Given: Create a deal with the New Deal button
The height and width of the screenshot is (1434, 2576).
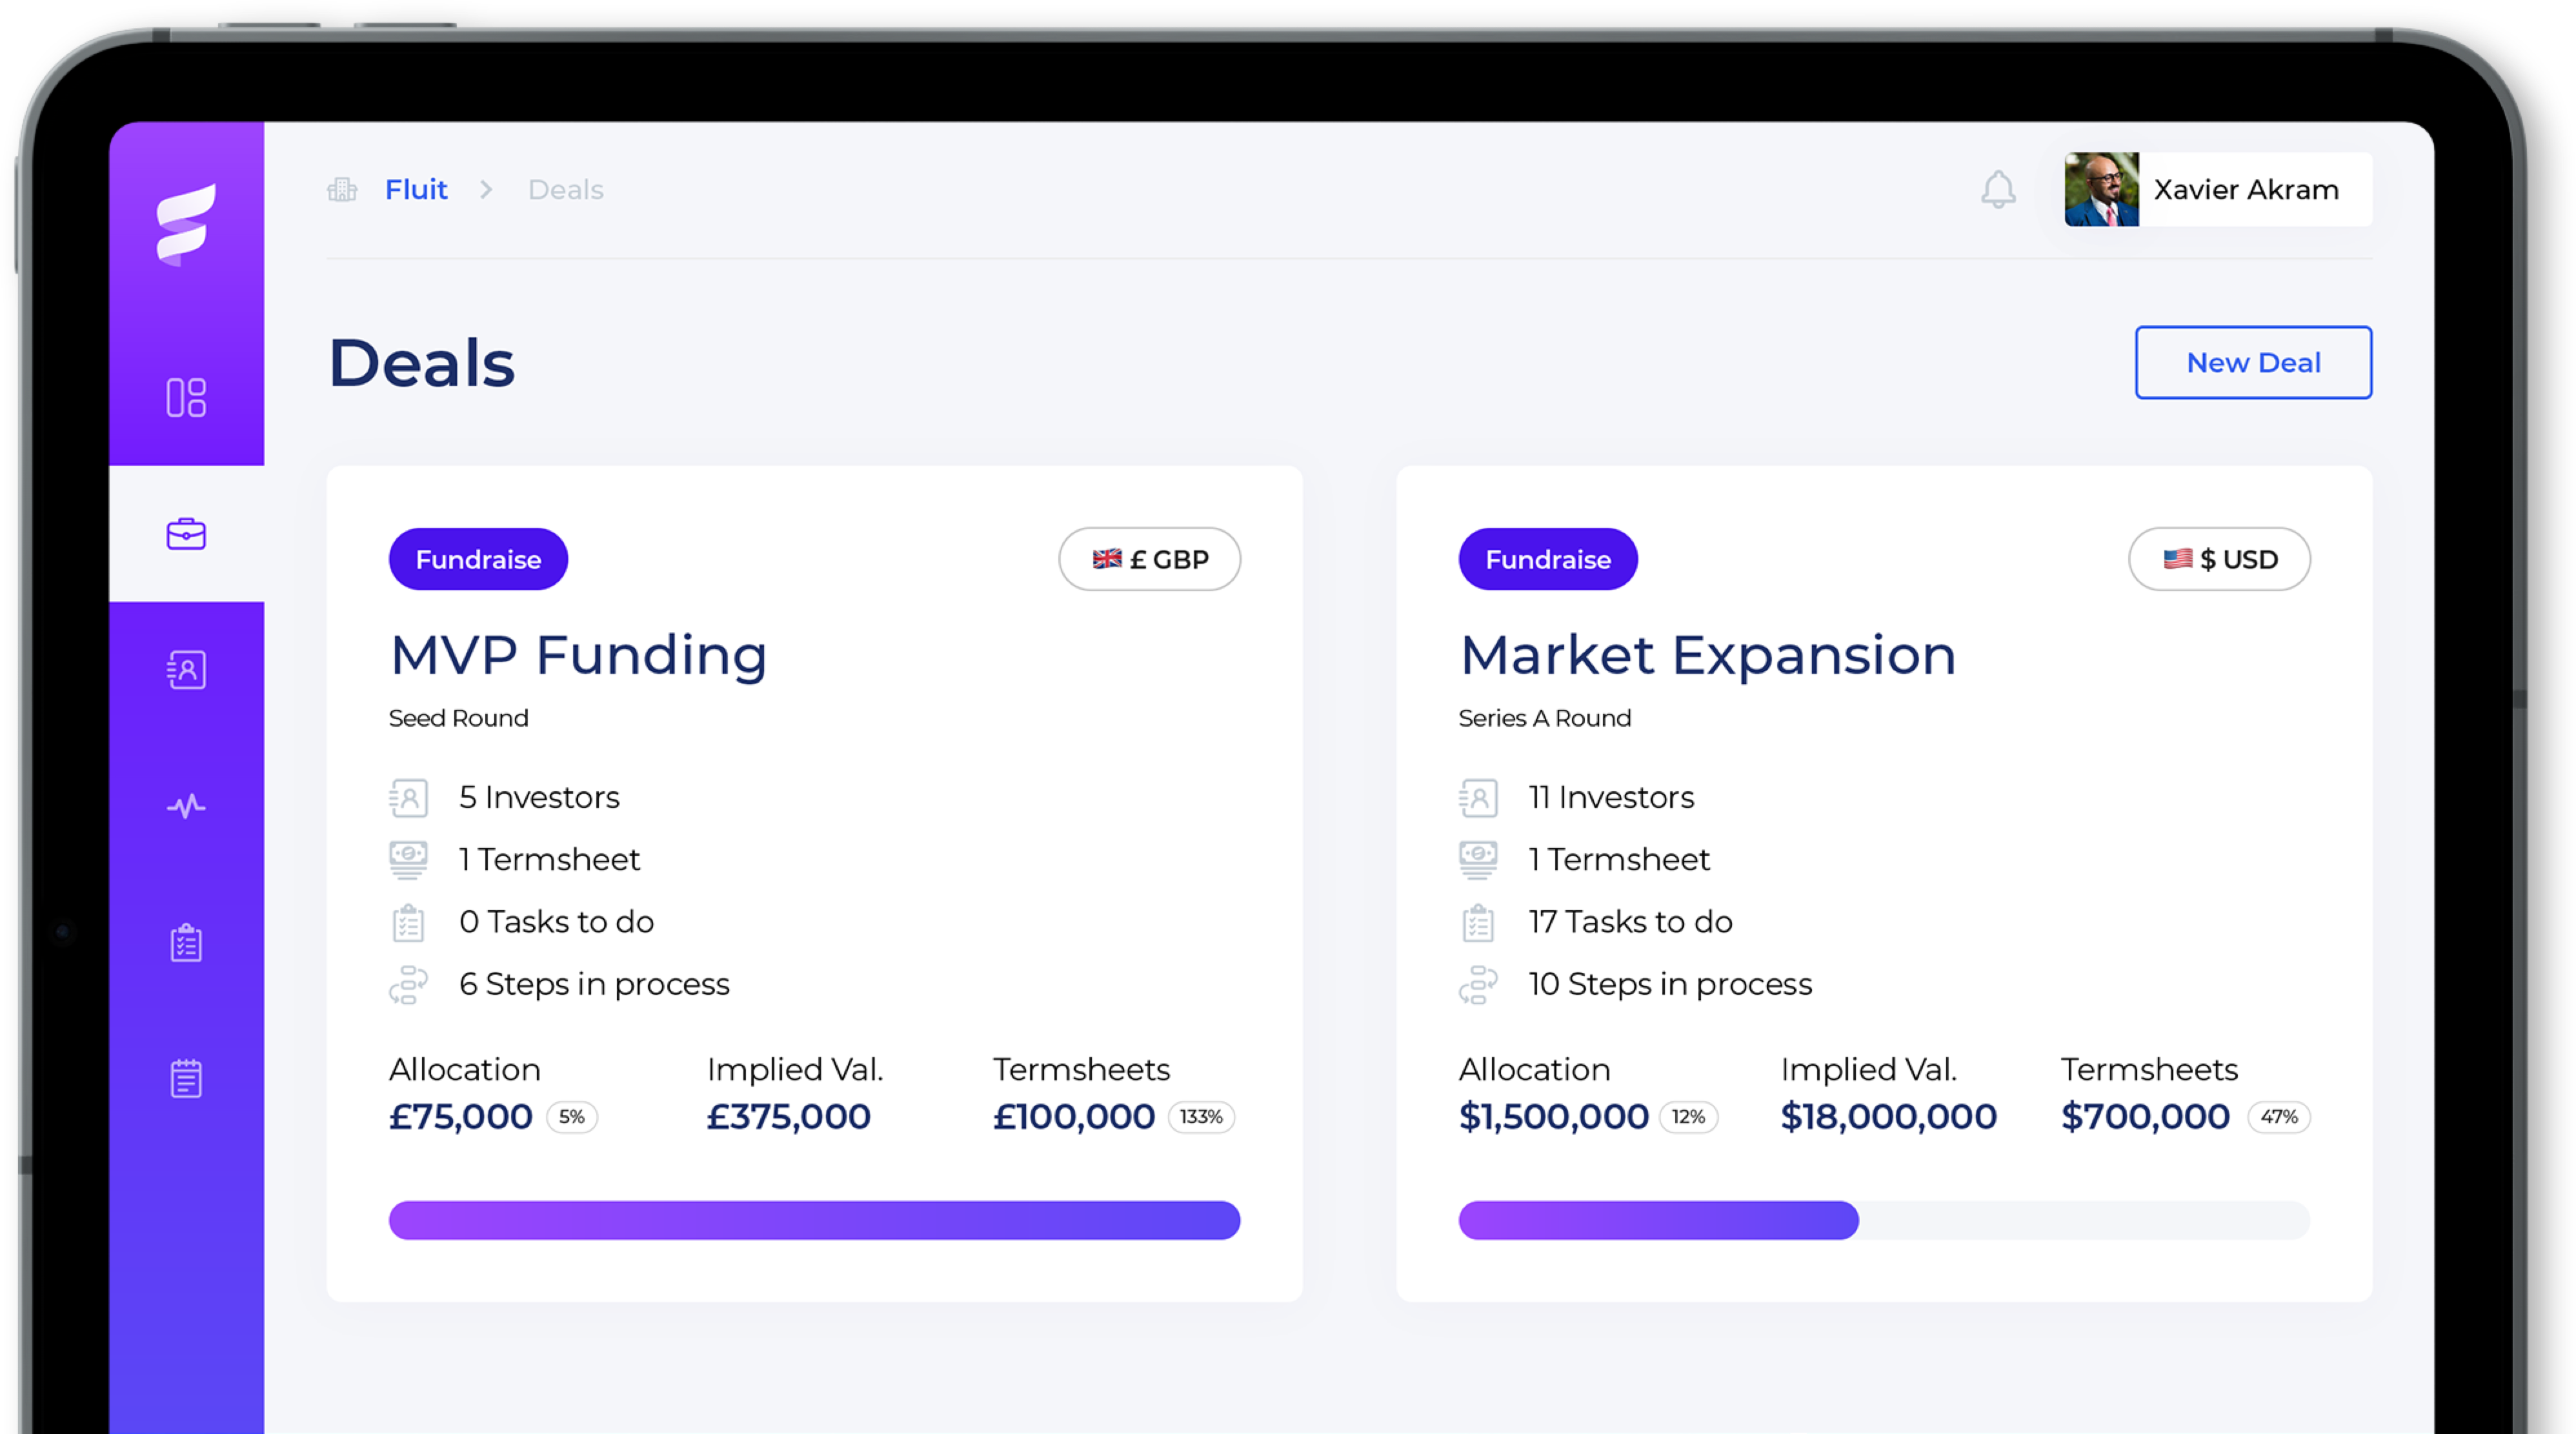Looking at the screenshot, I should tap(2253, 362).
